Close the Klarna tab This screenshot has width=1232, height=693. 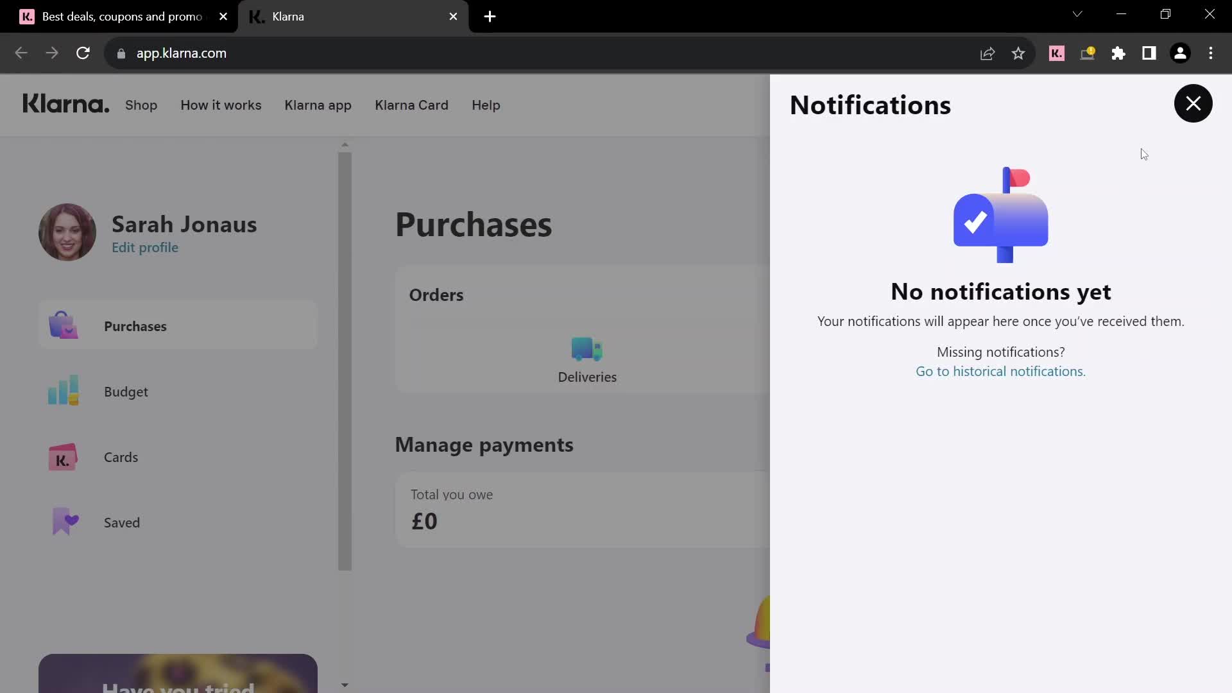pos(454,17)
